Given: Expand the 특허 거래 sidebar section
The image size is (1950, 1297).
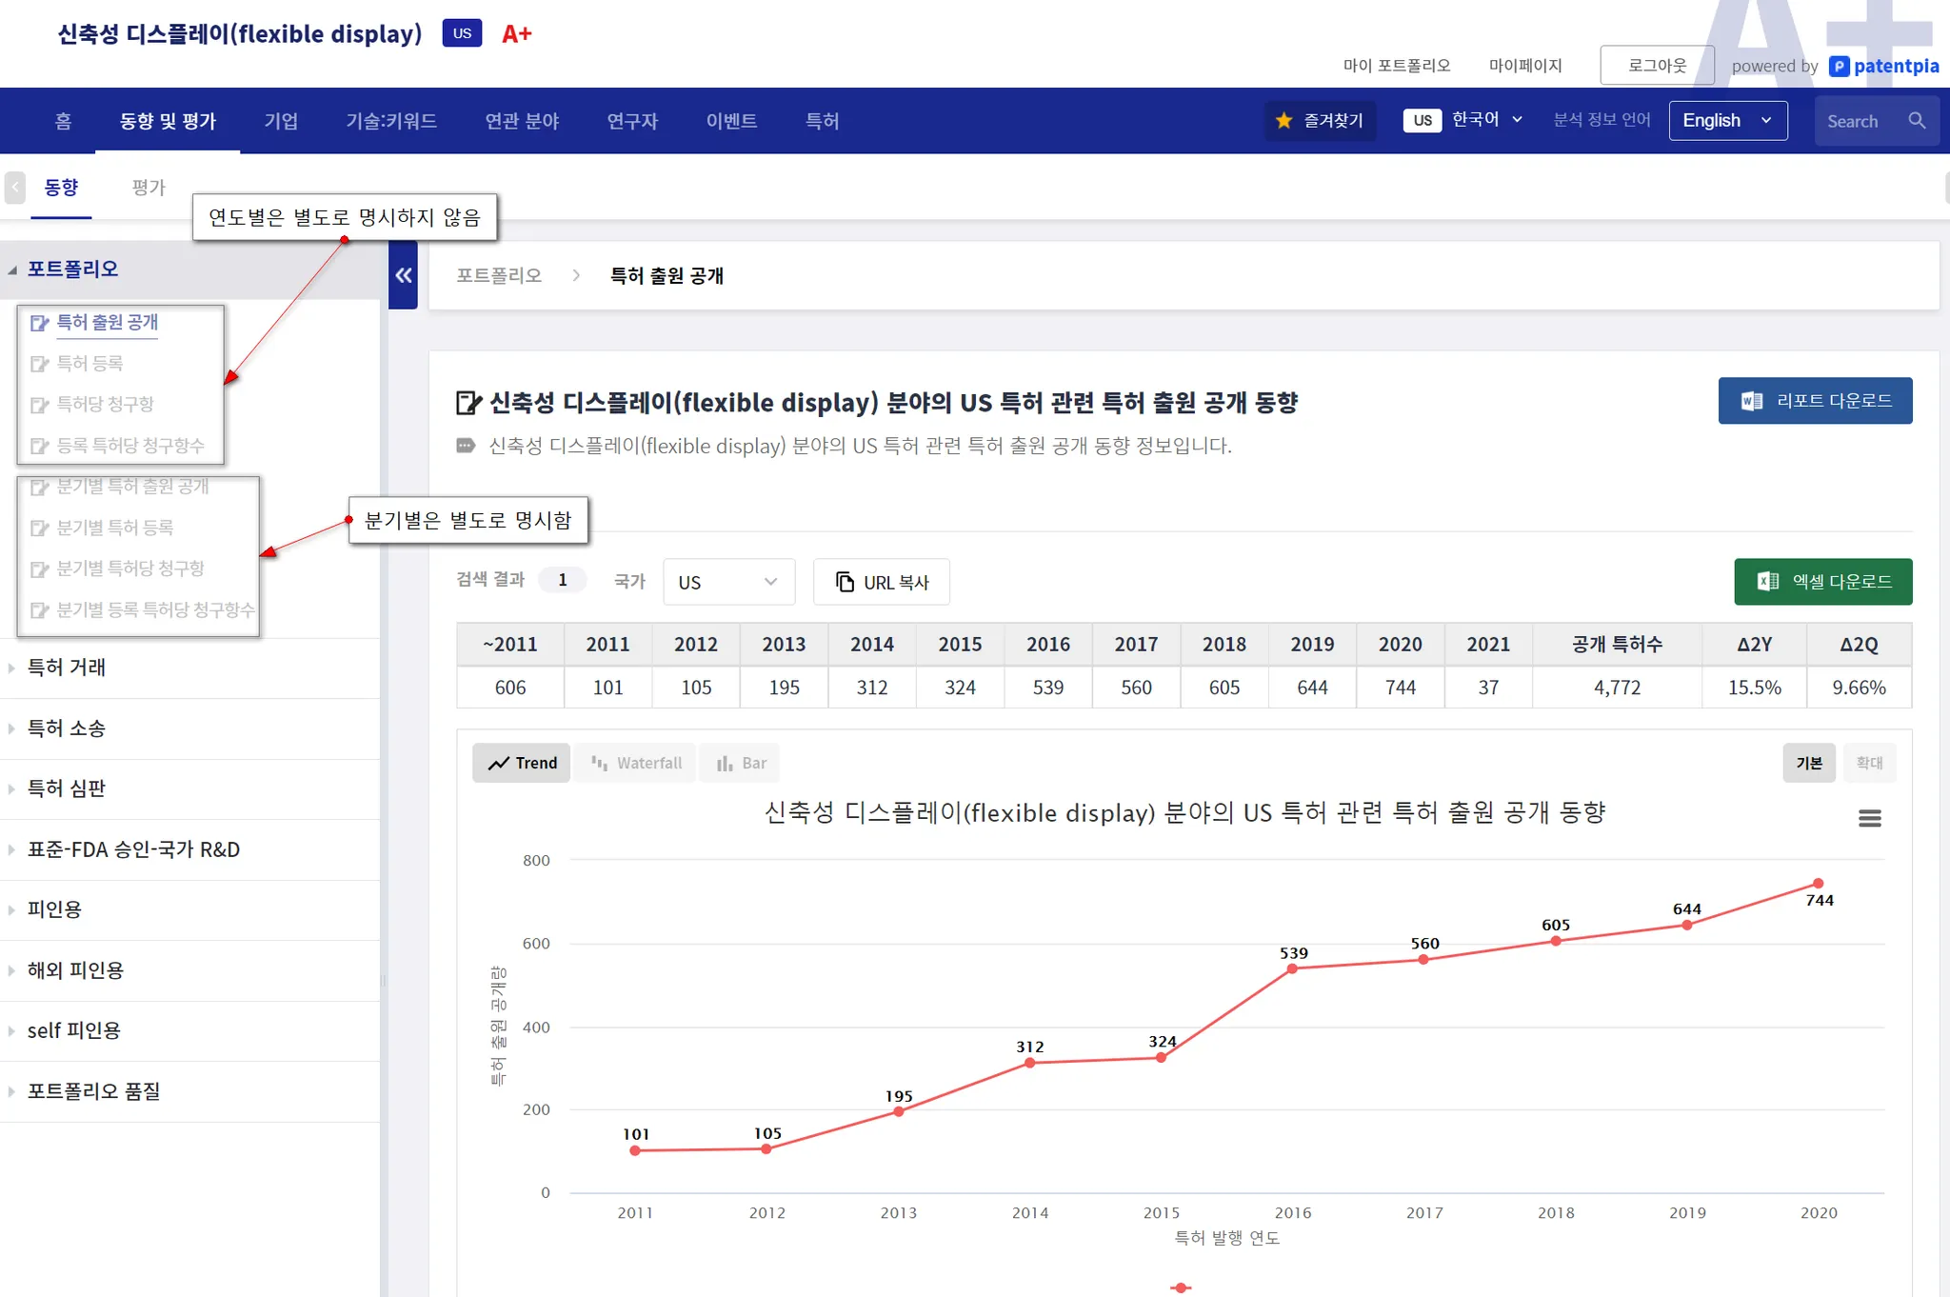Looking at the screenshot, I should (67, 668).
